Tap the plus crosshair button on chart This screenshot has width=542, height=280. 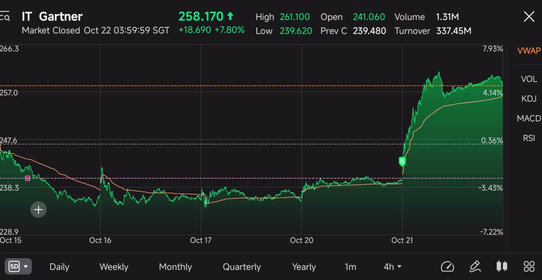[39, 210]
